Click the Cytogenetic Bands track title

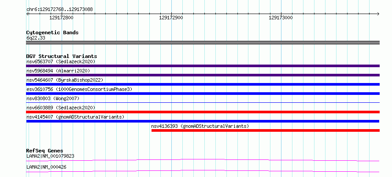[x=52, y=33]
